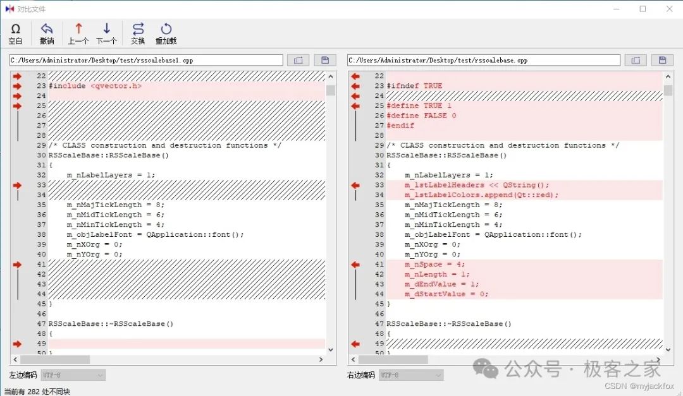This screenshot has width=683, height=396.
Task: Click right pane merge arrow at line 41
Action: (x=355, y=265)
